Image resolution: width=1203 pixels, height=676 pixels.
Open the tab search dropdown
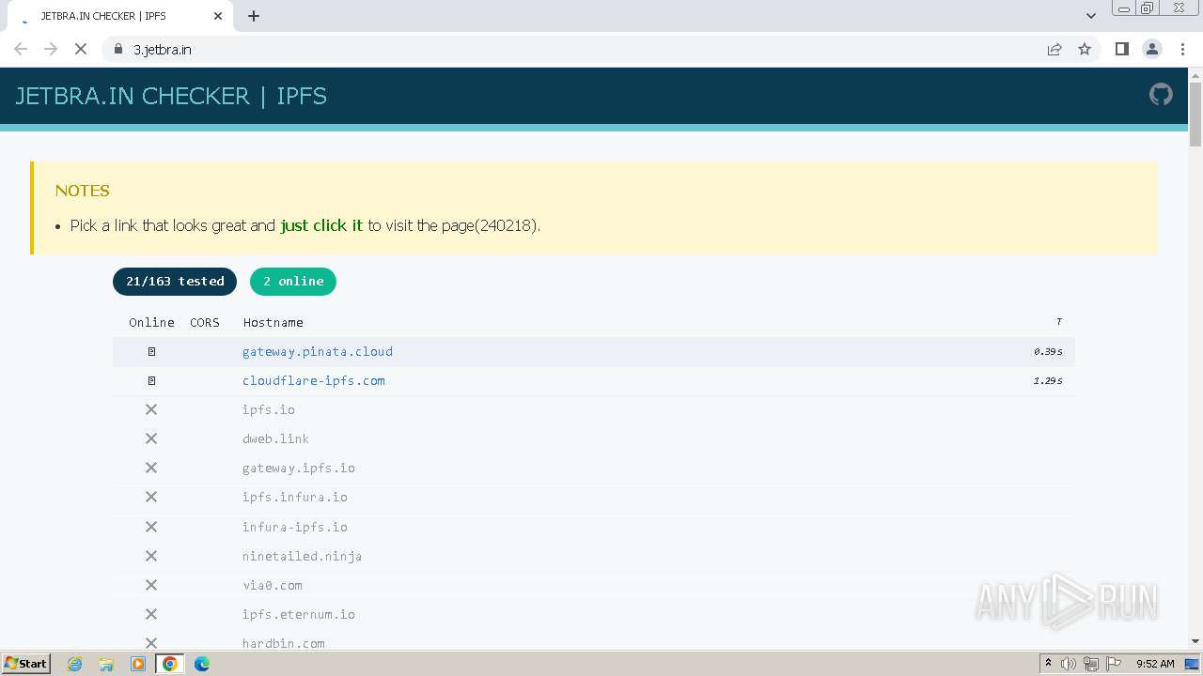click(1091, 16)
